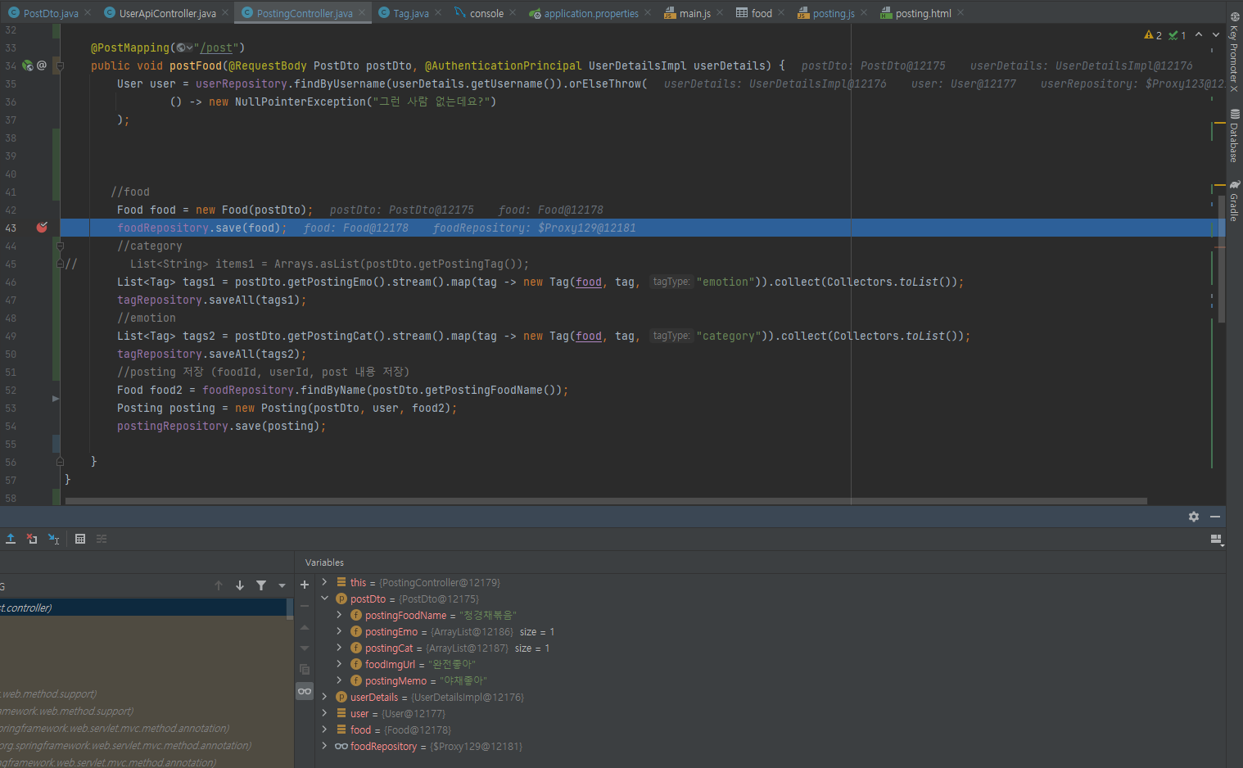Click the Drop Frame debugger icon

coord(32,539)
